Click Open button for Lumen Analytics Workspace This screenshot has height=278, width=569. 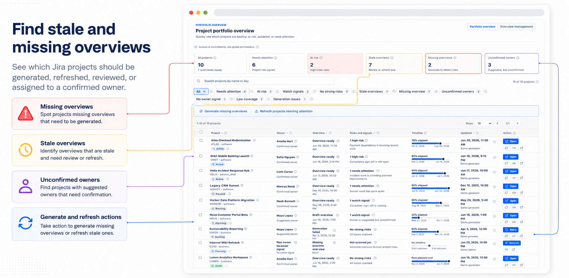tap(511, 258)
